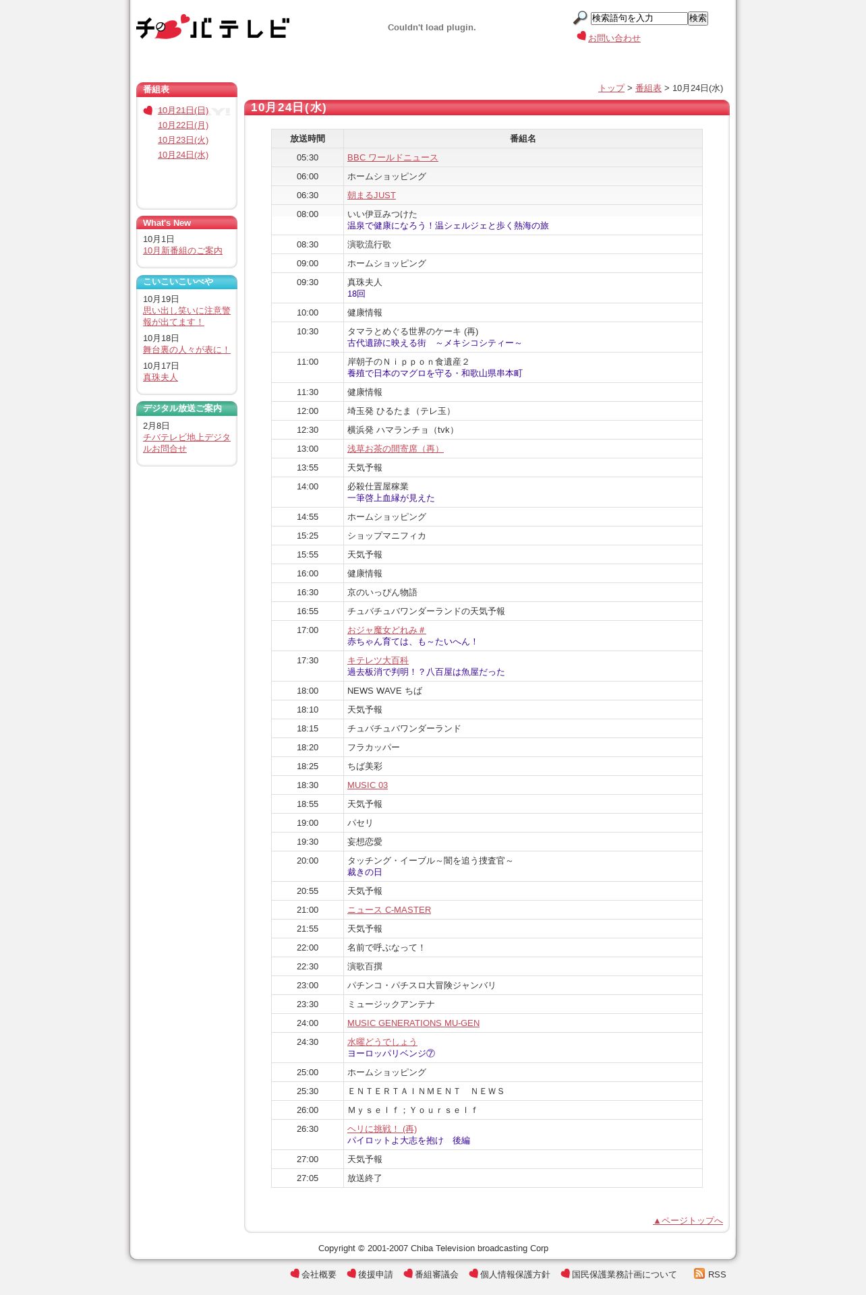Open 朝まるJUST program link
This screenshot has height=1295, width=866.
pyautogui.click(x=372, y=195)
